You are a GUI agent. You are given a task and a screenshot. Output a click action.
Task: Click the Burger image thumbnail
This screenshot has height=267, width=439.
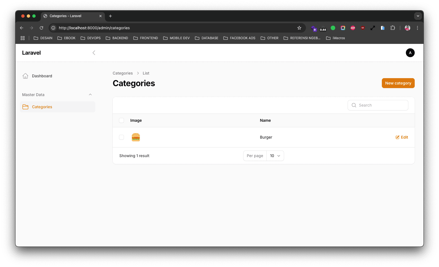click(136, 137)
